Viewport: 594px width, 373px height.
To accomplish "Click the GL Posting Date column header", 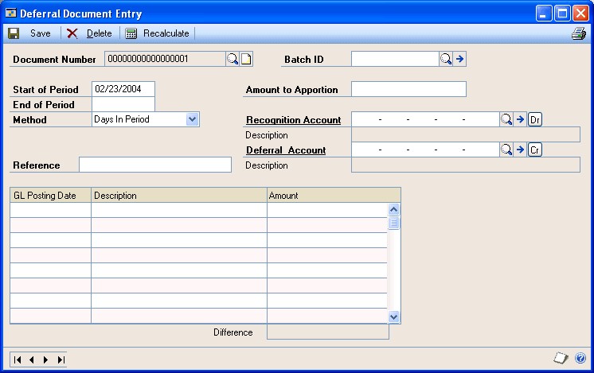I will click(50, 195).
